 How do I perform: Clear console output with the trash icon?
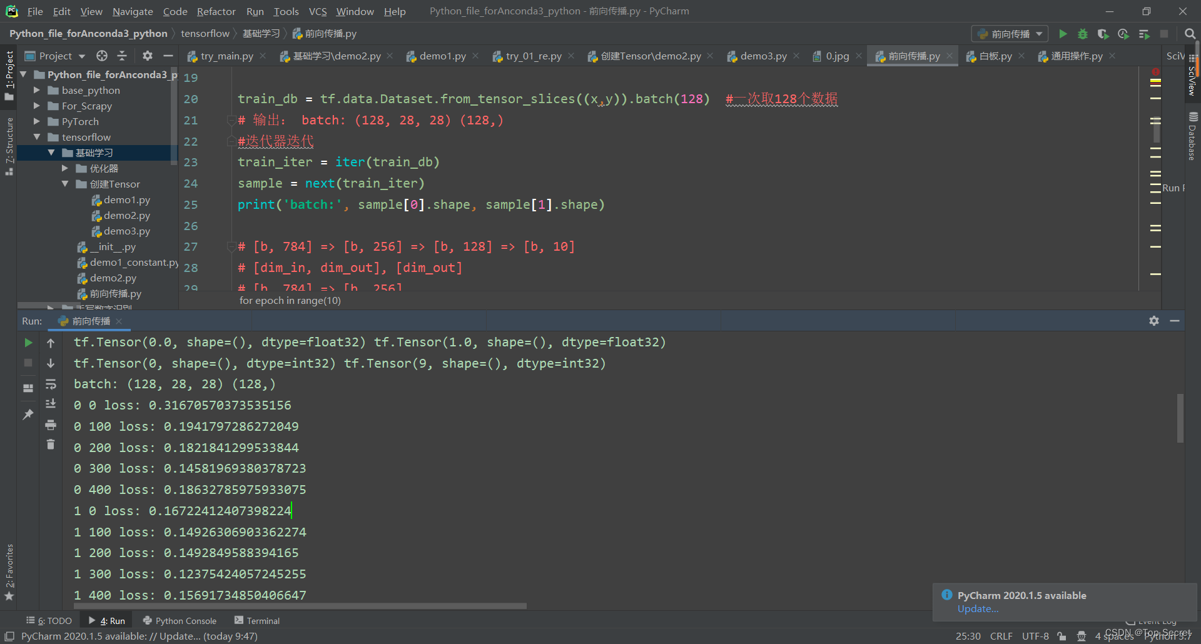(x=51, y=445)
